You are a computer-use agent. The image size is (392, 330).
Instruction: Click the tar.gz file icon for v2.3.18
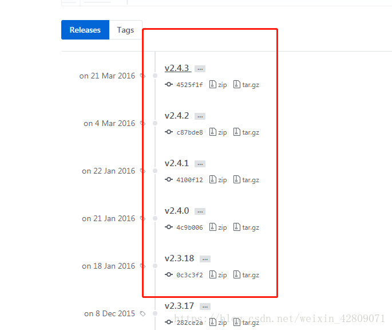(237, 274)
